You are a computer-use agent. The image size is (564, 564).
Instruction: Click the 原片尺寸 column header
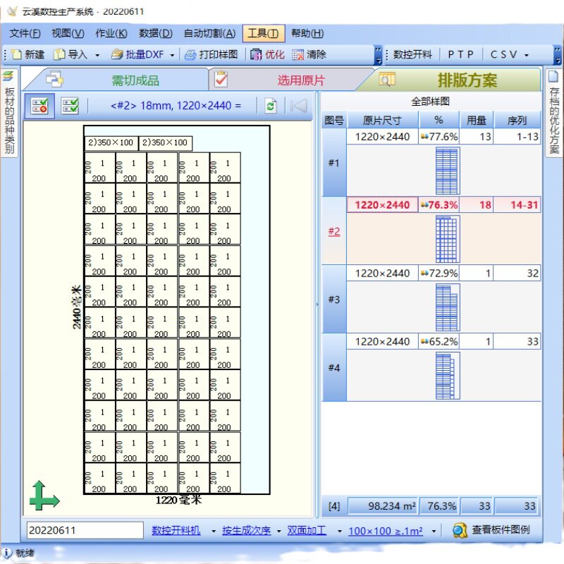coord(382,120)
